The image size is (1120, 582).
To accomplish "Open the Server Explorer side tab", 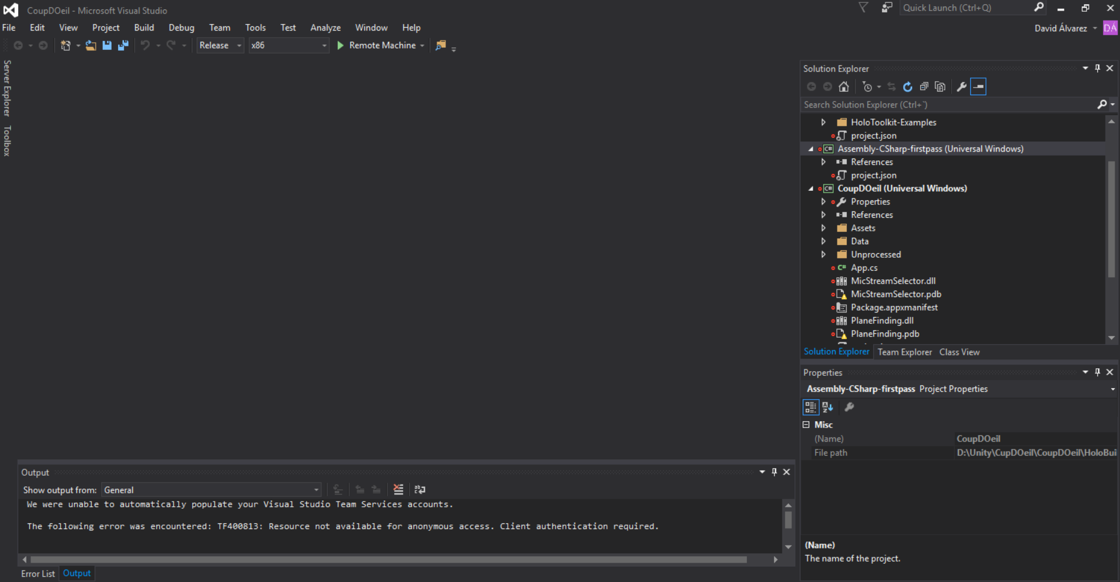I will (x=7, y=88).
